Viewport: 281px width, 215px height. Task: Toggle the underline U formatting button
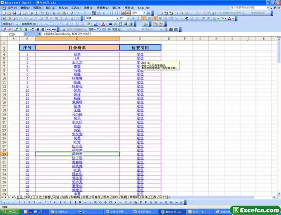143,18
